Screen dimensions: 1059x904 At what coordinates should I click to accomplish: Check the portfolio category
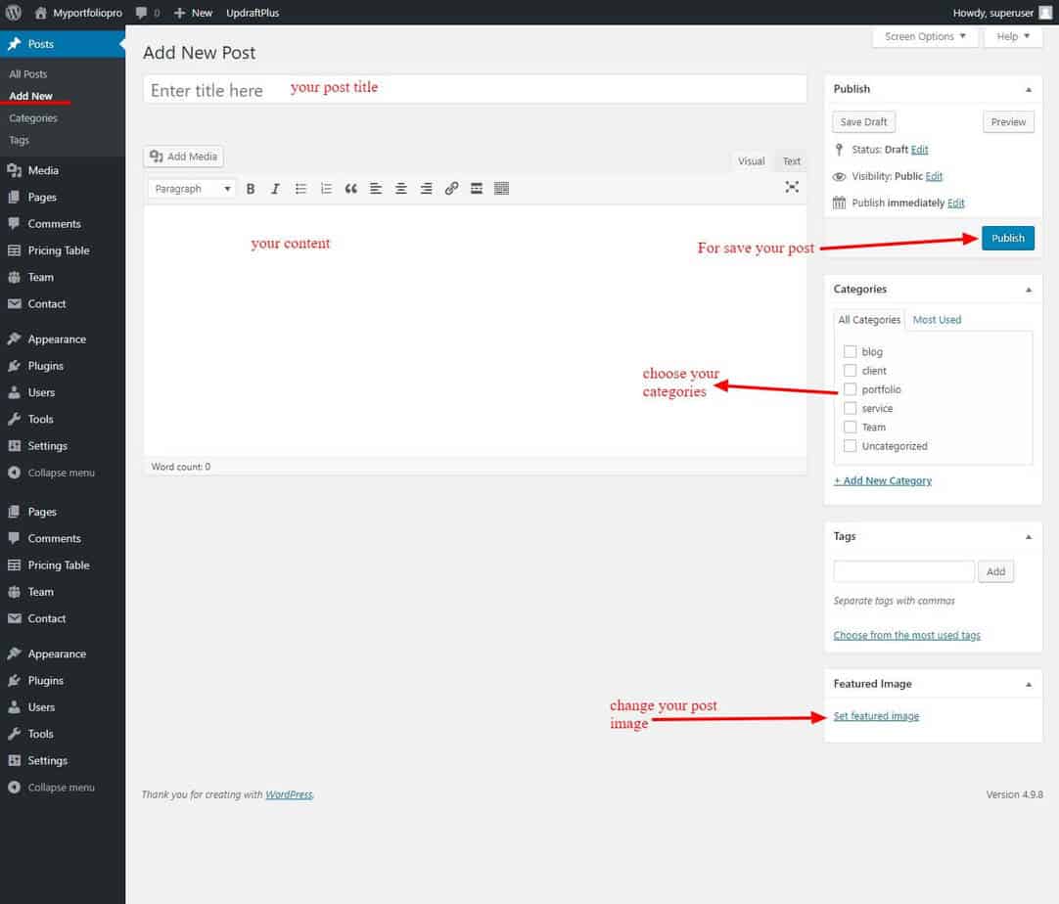[851, 389]
